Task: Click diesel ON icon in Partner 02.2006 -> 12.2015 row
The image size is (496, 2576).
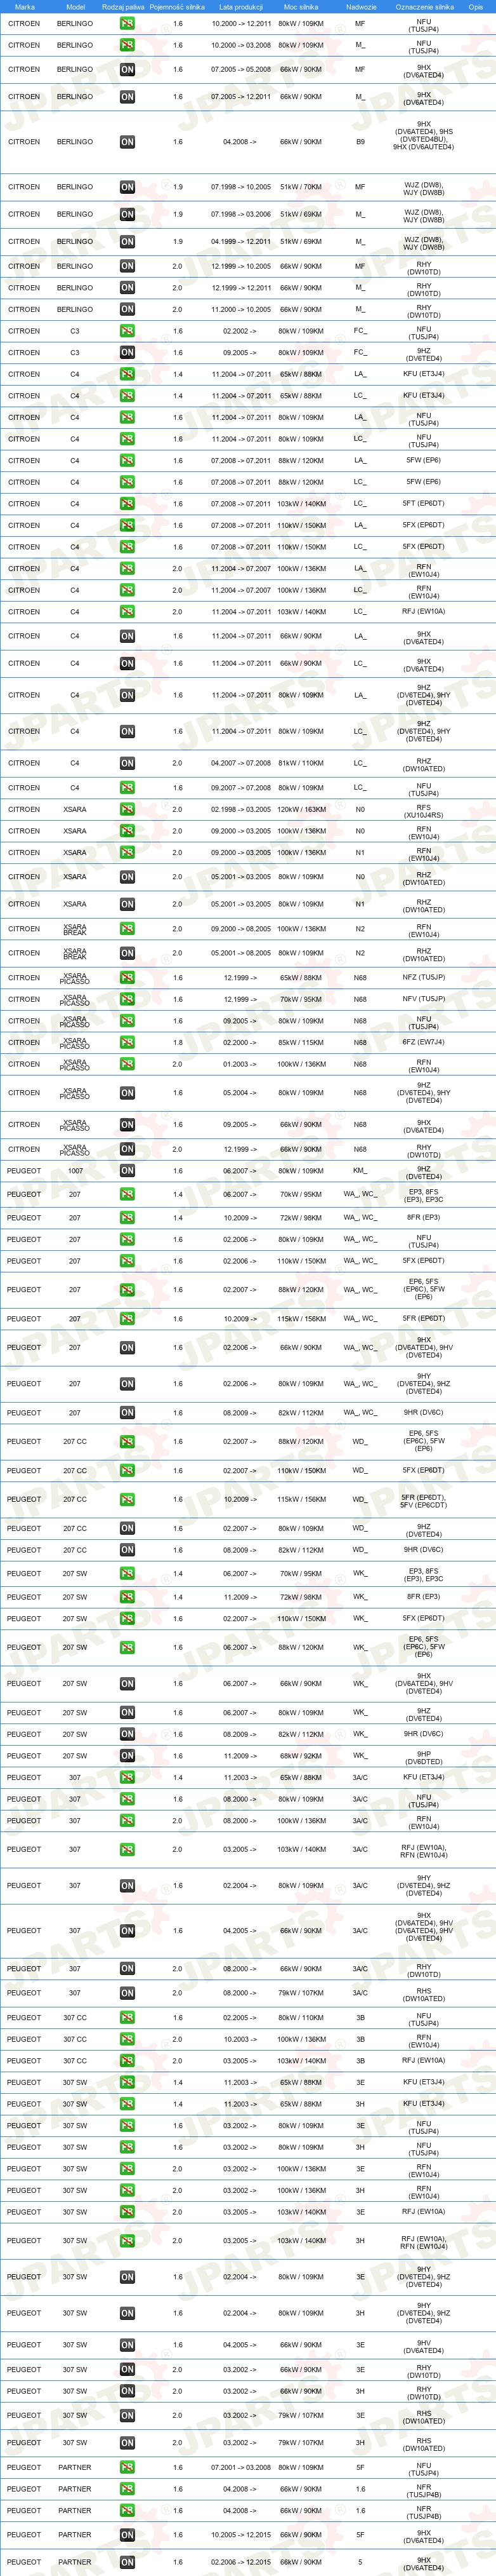Action: coord(127,2562)
